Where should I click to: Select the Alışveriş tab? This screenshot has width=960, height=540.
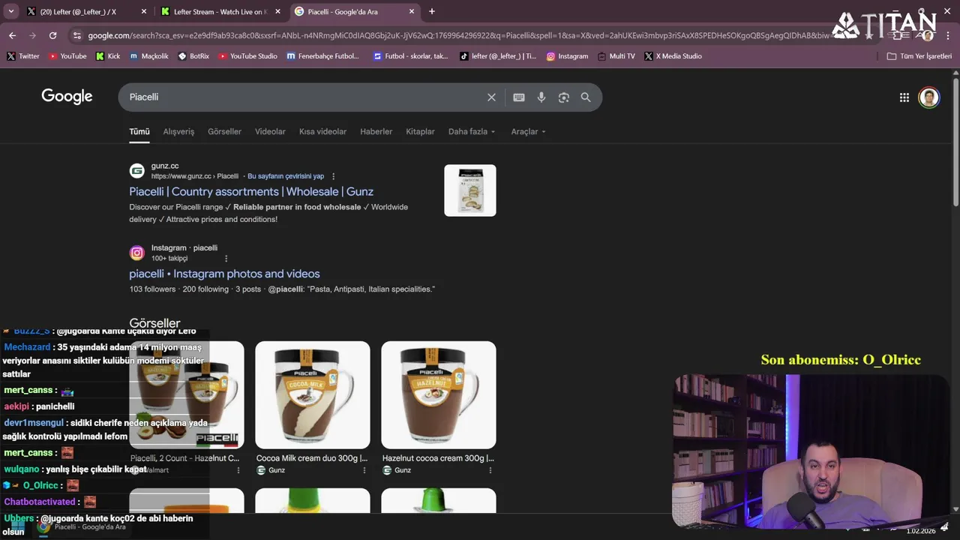178,131
